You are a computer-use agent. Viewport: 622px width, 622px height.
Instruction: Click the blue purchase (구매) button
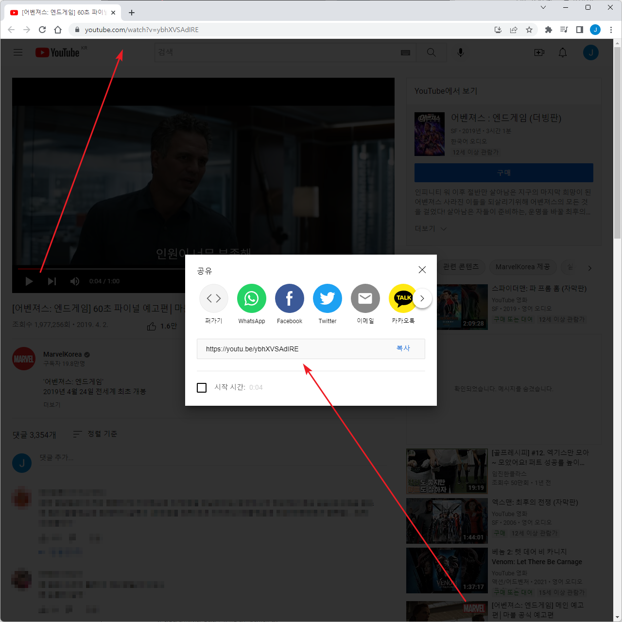[x=504, y=173]
